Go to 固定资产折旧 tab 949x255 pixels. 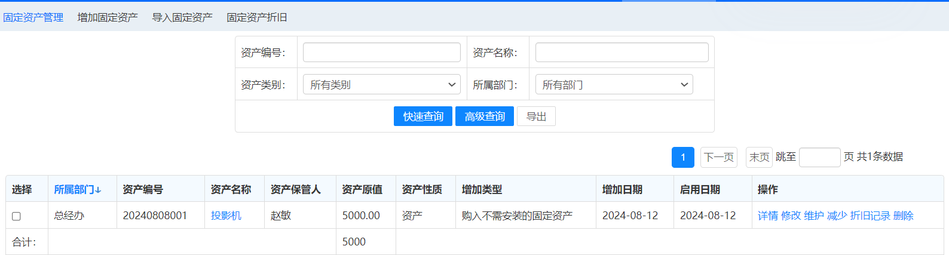257,17
